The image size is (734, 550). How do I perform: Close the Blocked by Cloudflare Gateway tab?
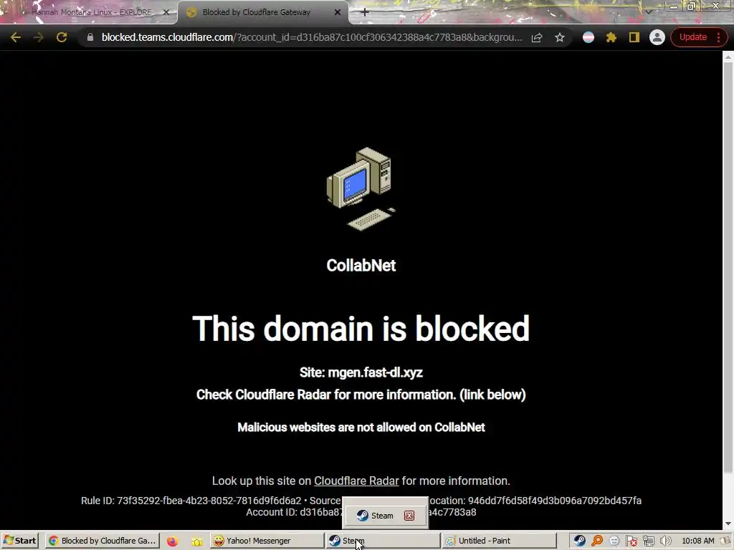coord(338,13)
